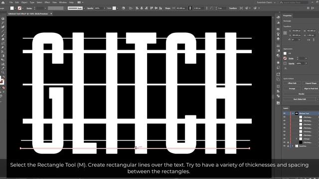This screenshot has height=179, width=319.
Task: Open the Fill color dropdown arrow in control bar
Action: [15, 8]
